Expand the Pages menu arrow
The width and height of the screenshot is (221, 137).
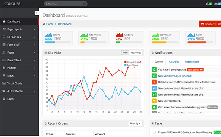pos(35,53)
